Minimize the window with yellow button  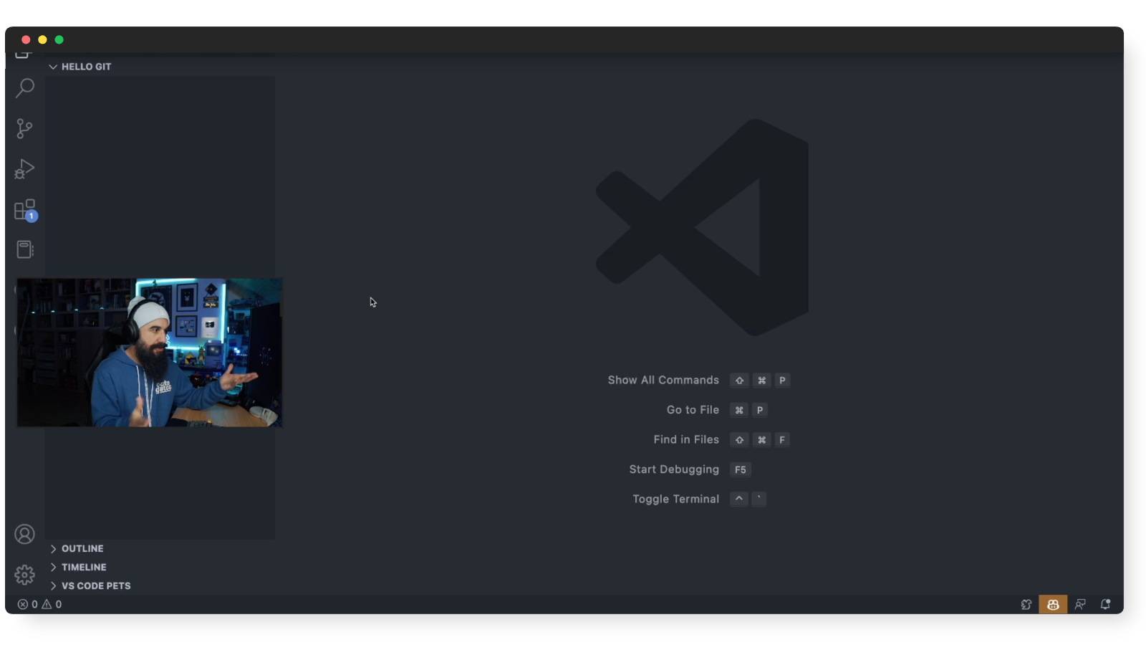(x=42, y=40)
